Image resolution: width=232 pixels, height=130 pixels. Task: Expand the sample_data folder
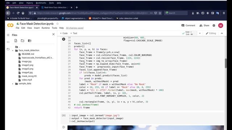pyautogui.click(x=13, y=84)
